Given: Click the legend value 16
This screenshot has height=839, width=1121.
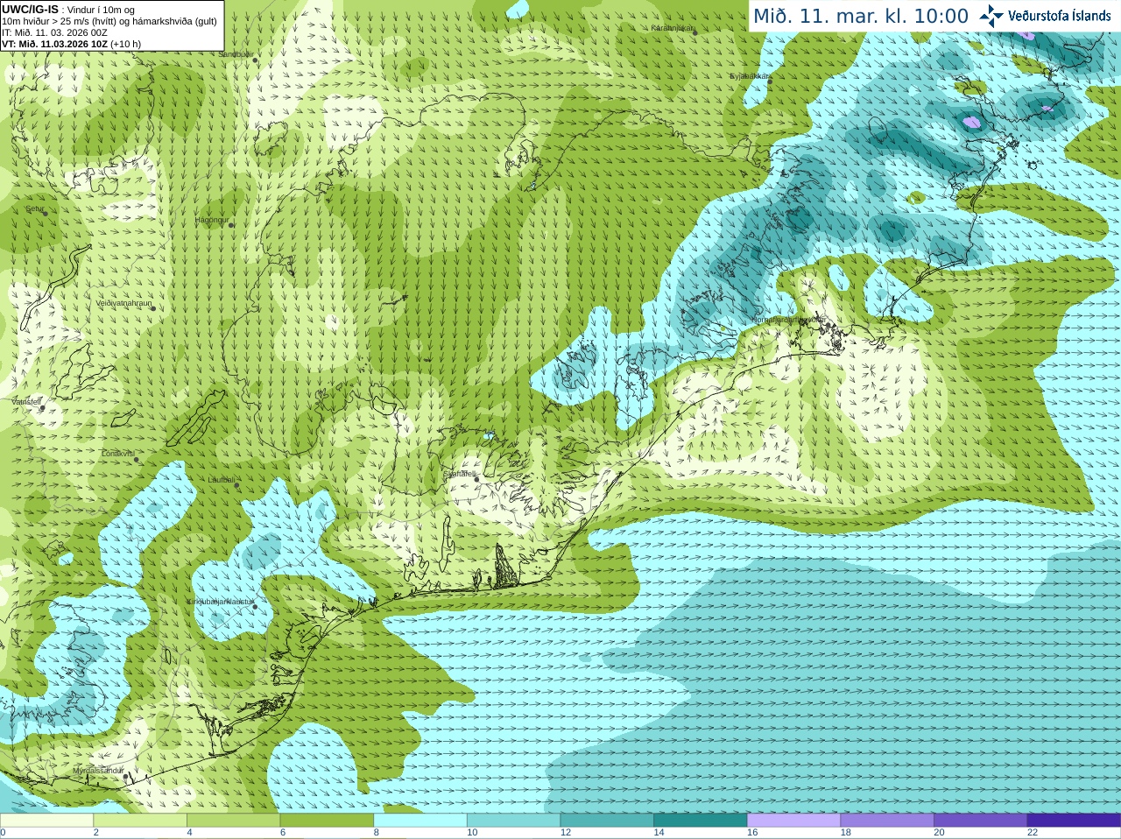Looking at the screenshot, I should click(x=752, y=833).
